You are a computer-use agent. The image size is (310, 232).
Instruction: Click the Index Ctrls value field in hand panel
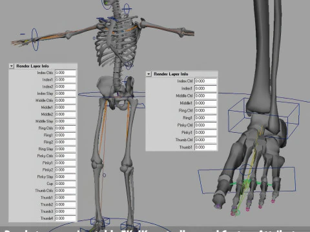[65, 73]
